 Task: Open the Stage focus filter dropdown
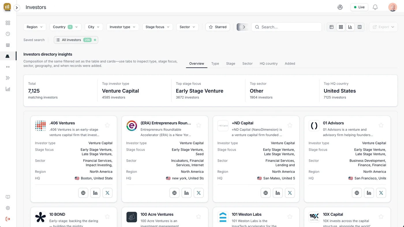coord(158,27)
